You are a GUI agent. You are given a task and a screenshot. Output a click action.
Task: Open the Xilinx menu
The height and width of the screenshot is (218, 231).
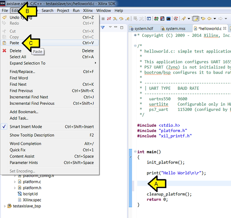[x=88, y=10]
